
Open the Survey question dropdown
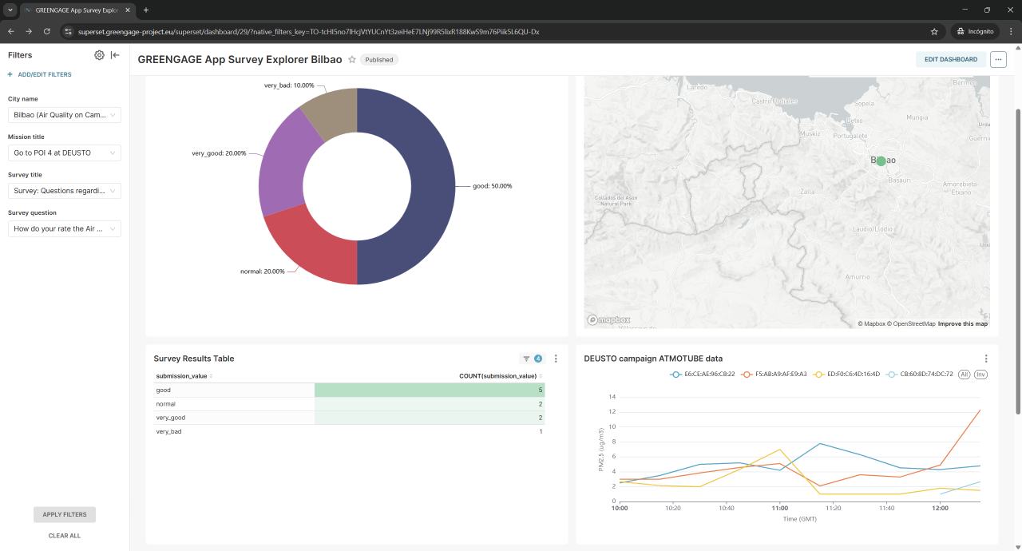point(65,228)
